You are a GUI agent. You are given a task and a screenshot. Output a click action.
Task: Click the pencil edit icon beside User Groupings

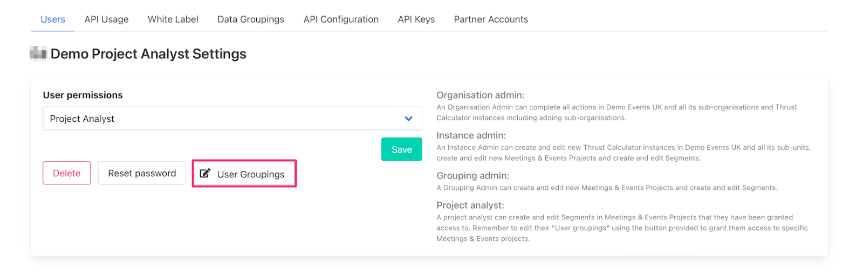[x=205, y=174]
